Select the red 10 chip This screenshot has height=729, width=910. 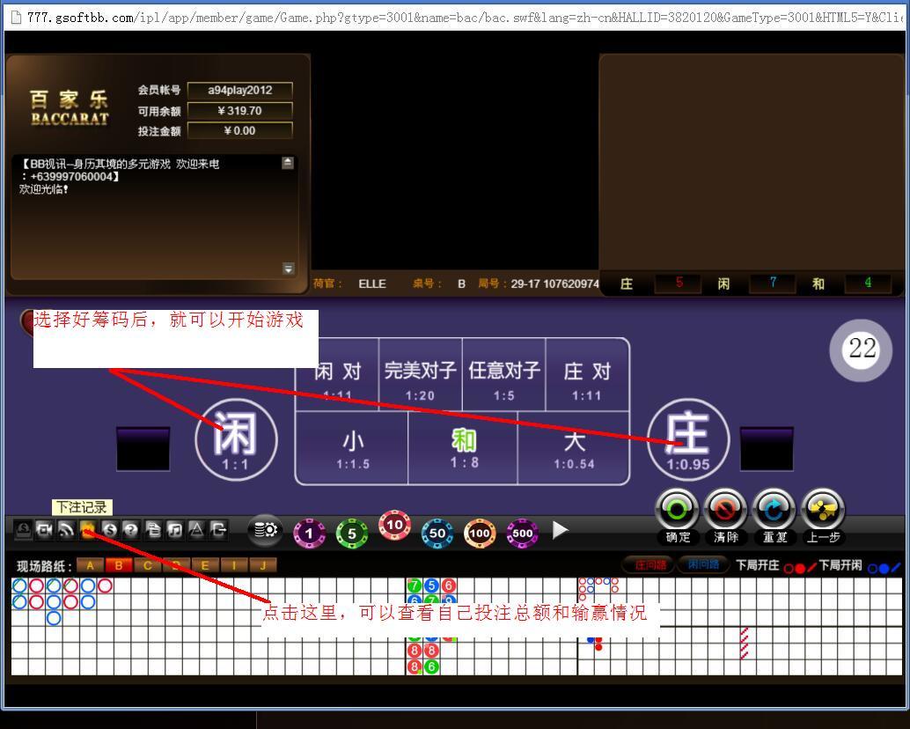click(x=394, y=526)
